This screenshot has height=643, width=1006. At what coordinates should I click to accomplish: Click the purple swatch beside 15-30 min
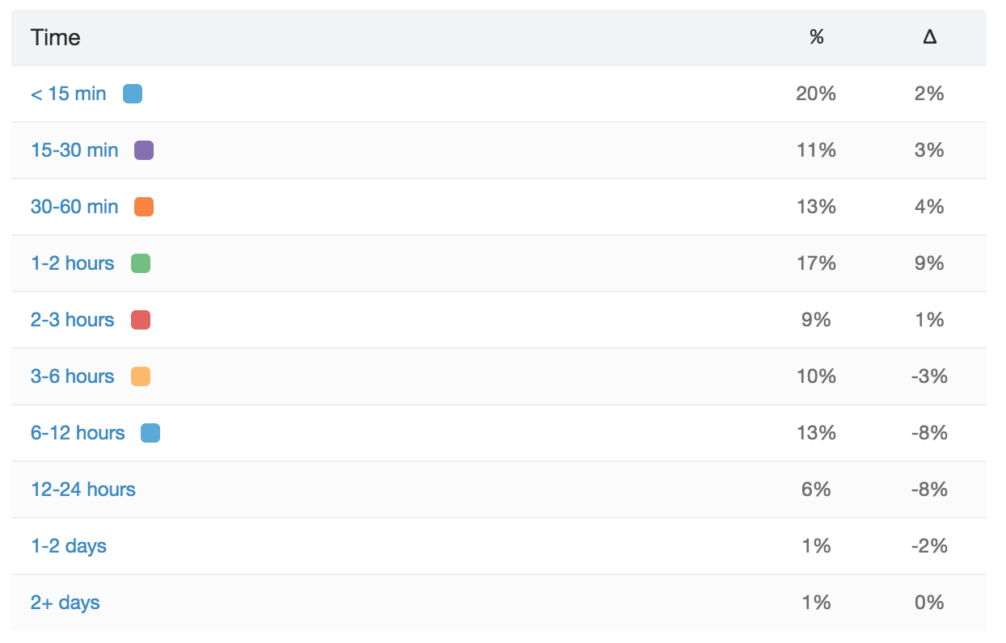(x=144, y=150)
